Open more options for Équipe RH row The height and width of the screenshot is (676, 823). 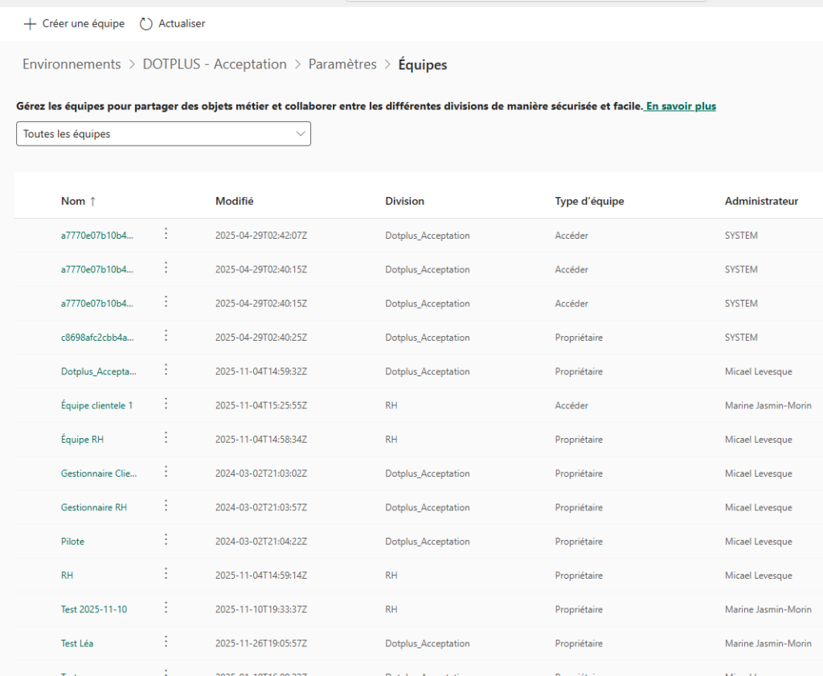[166, 438]
